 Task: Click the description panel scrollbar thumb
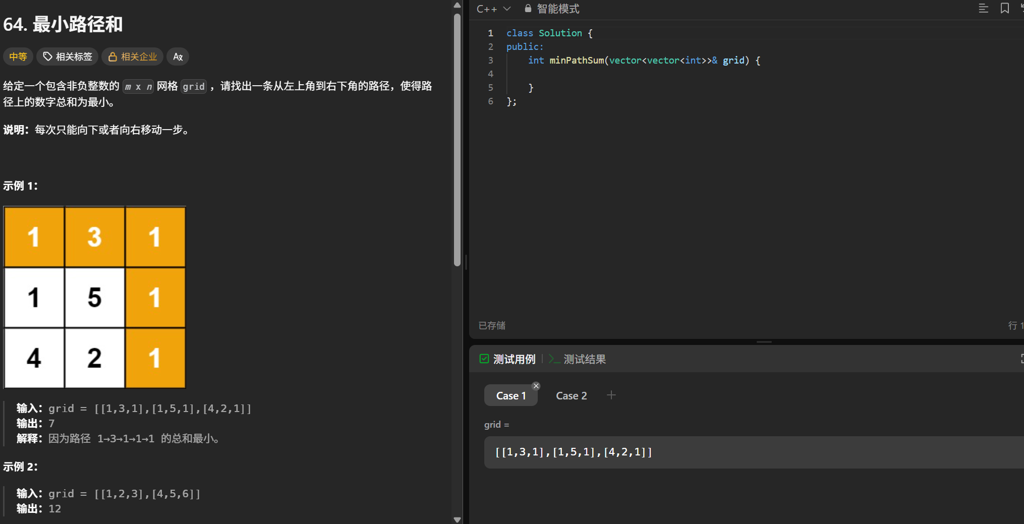point(457,139)
